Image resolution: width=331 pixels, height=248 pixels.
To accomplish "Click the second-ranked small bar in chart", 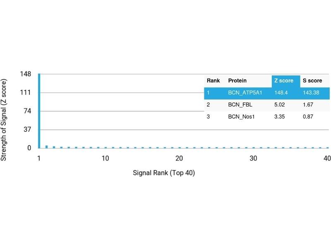I will coord(46,146).
